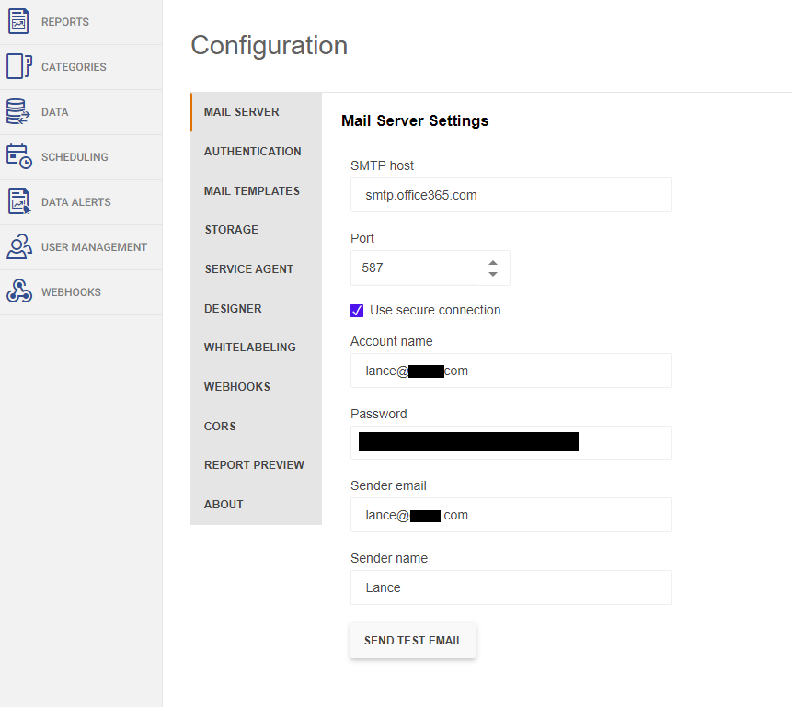Viewport: 792px width, 707px height.
Task: Open the Webhooks sidebar icon
Action: (18, 291)
